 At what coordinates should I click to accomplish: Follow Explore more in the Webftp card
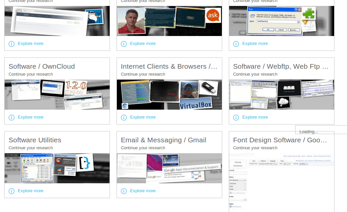click(x=255, y=117)
